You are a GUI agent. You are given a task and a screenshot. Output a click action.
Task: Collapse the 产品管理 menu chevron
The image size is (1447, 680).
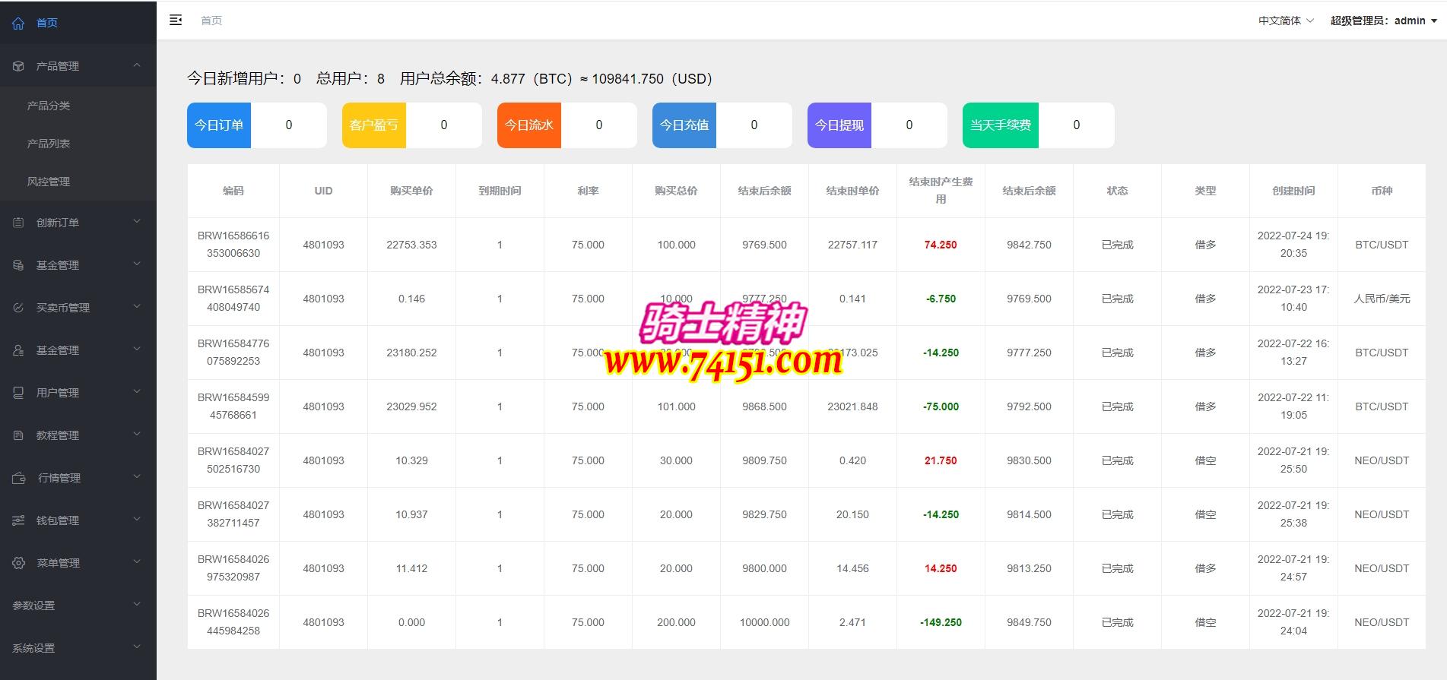point(137,65)
